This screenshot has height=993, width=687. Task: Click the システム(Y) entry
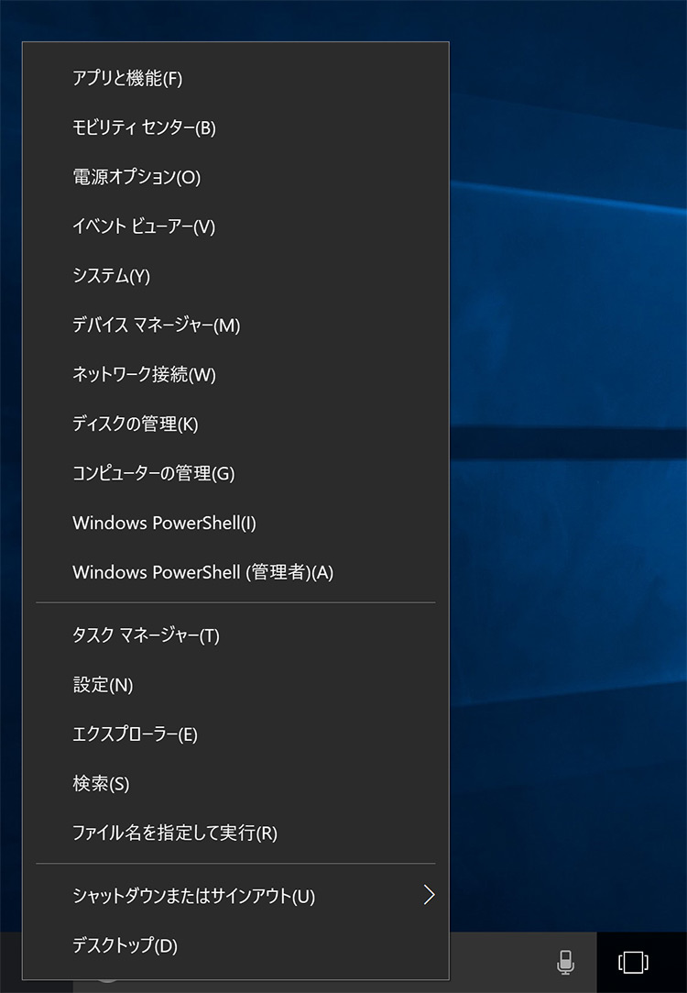point(111,276)
